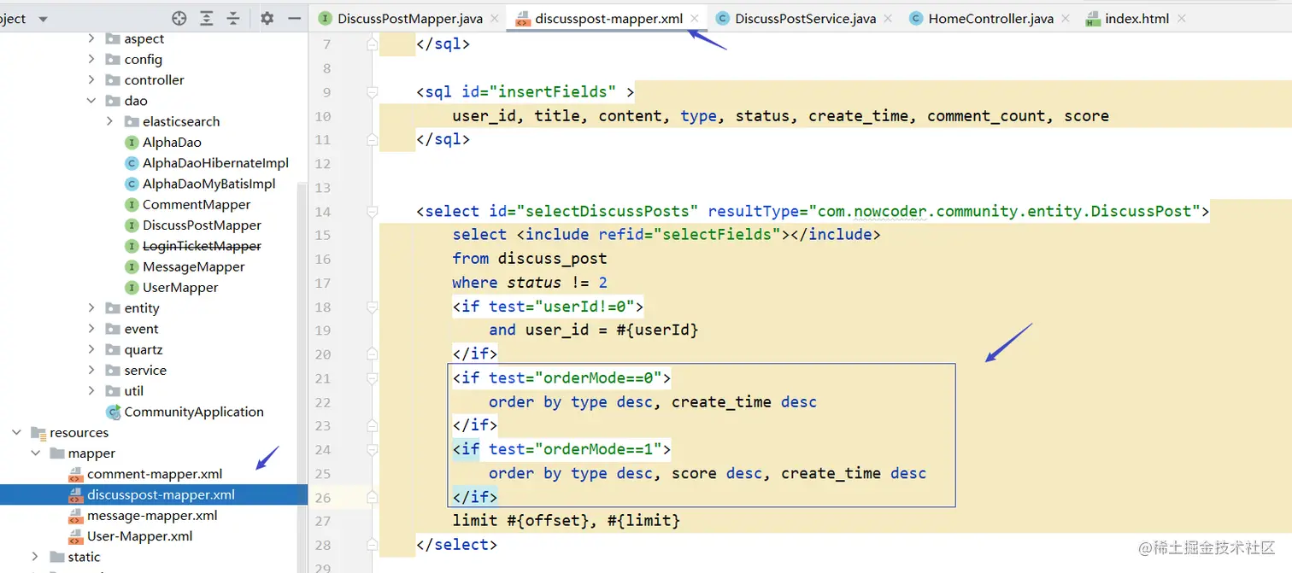
Task: Expand the controller folder
Action: pyautogui.click(x=91, y=79)
